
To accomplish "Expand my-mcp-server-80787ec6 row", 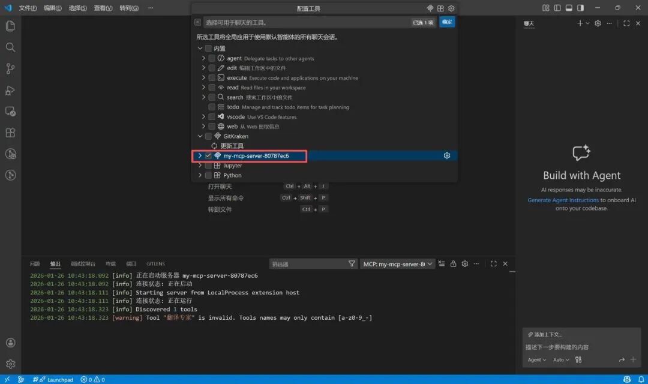I will coord(200,155).
